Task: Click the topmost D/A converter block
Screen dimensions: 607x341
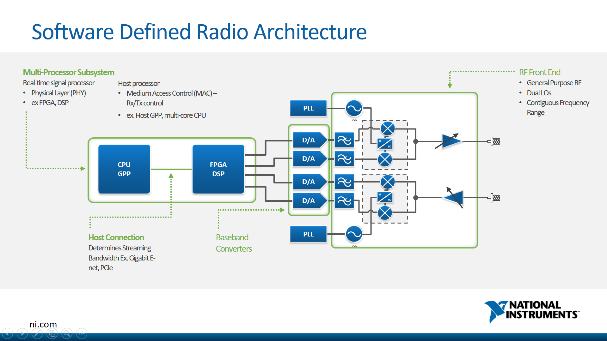Action: click(310, 140)
